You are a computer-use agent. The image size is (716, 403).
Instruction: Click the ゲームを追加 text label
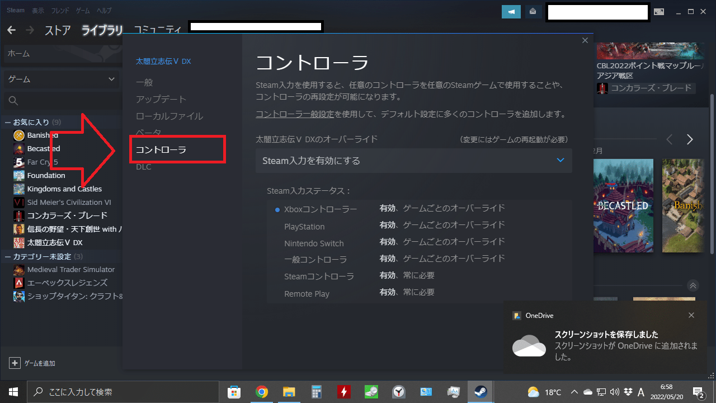40,363
